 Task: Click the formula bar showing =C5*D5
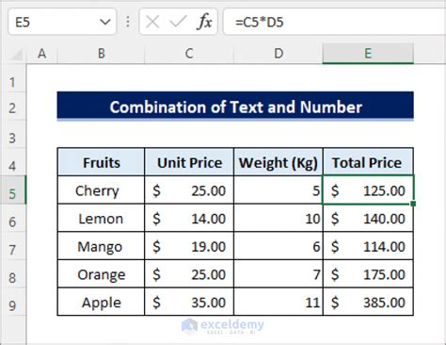(334, 22)
